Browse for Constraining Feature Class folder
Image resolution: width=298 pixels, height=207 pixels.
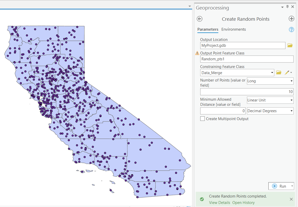coord(279,73)
